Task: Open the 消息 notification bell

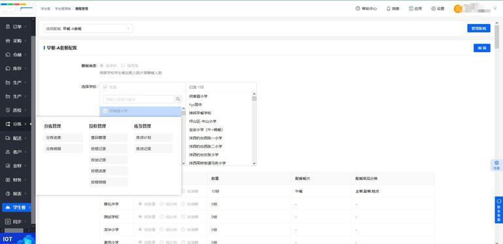Action: pos(389,8)
